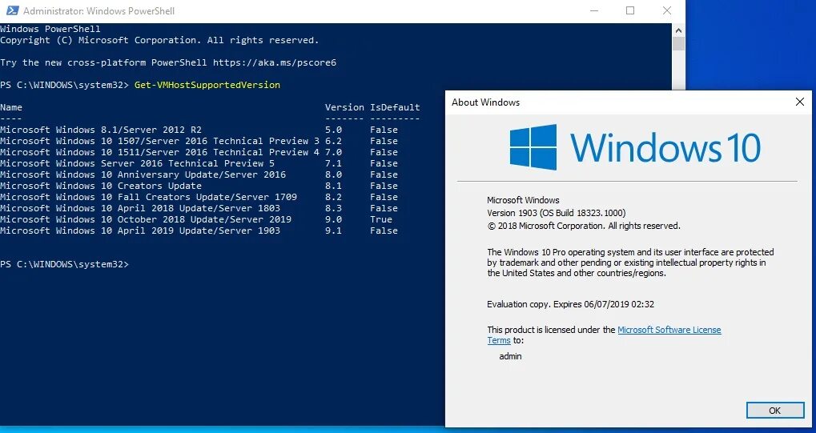Click the IsDefault value True

[x=381, y=219]
